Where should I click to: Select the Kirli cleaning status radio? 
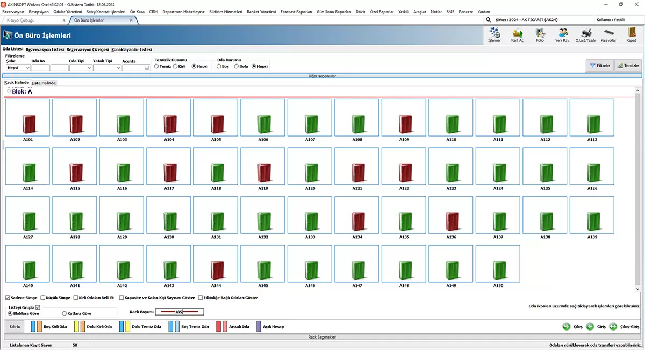pyautogui.click(x=176, y=66)
